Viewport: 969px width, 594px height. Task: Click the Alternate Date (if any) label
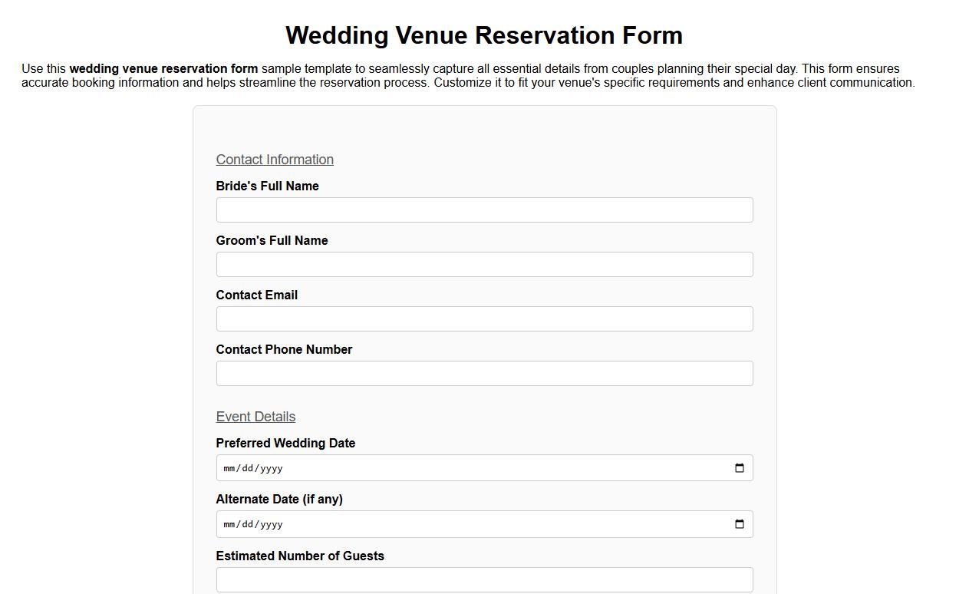click(x=279, y=499)
